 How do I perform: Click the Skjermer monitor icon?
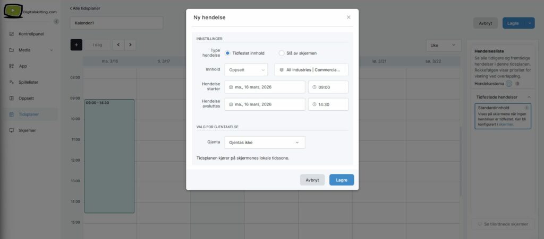click(x=12, y=130)
